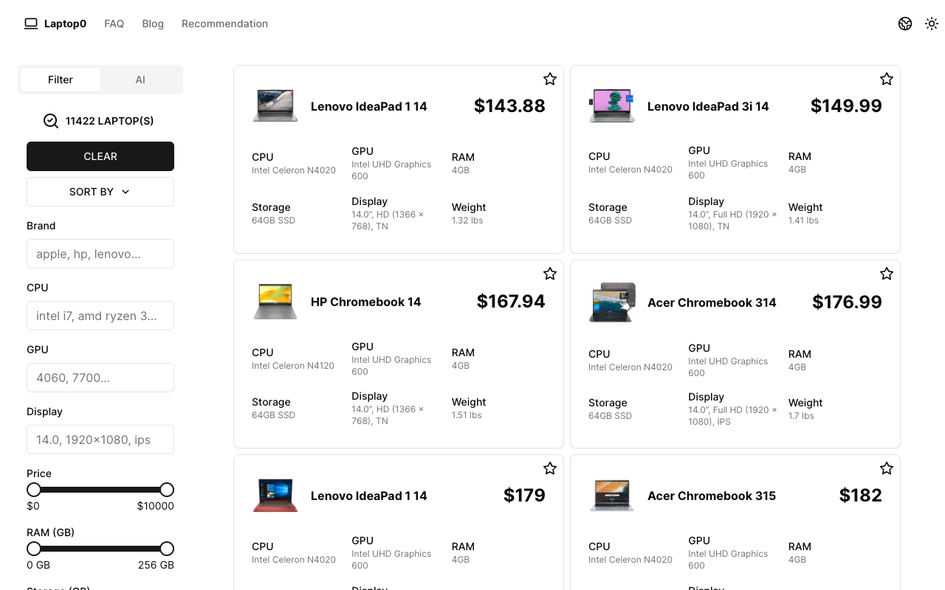The height and width of the screenshot is (590, 945).
Task: Star the HP Chromebook 14 card
Action: (x=550, y=274)
